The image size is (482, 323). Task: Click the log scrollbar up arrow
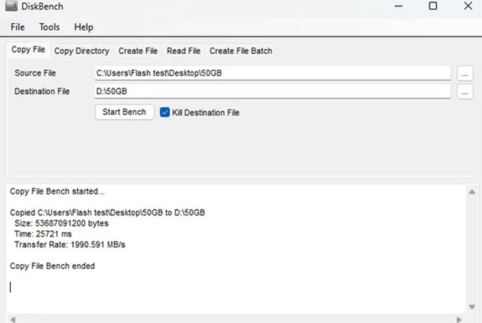point(472,192)
